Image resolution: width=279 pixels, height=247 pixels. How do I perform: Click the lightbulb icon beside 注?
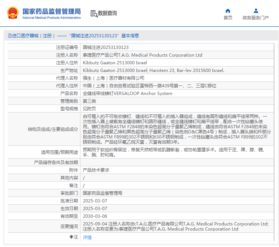pos(71,237)
